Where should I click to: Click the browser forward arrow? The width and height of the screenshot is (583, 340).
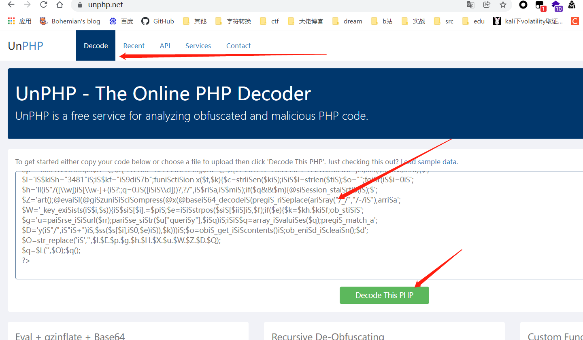27,5
